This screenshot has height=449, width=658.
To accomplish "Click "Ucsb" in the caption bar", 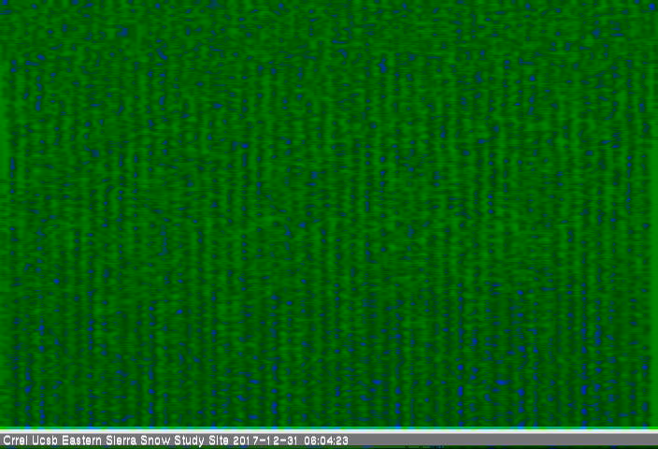I will point(43,441).
